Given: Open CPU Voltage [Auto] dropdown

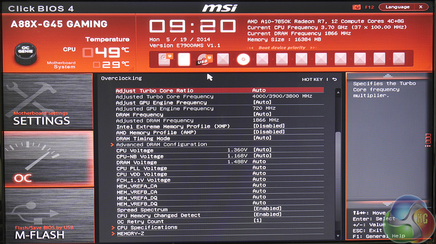Looking at the screenshot, I should (x=262, y=150).
